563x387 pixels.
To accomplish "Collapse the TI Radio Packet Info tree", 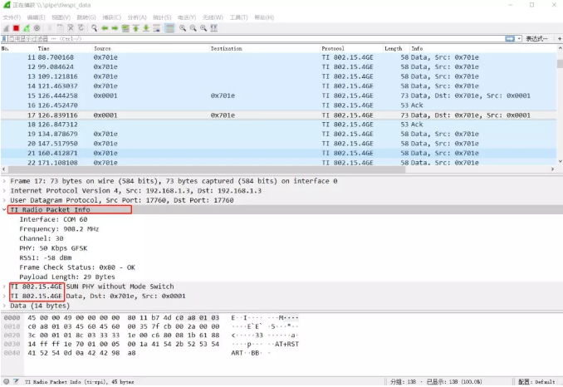I will (6, 210).
